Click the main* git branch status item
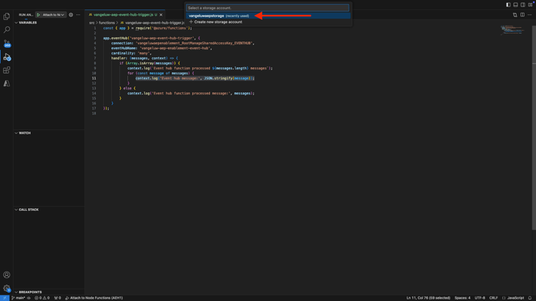 click(x=18, y=298)
